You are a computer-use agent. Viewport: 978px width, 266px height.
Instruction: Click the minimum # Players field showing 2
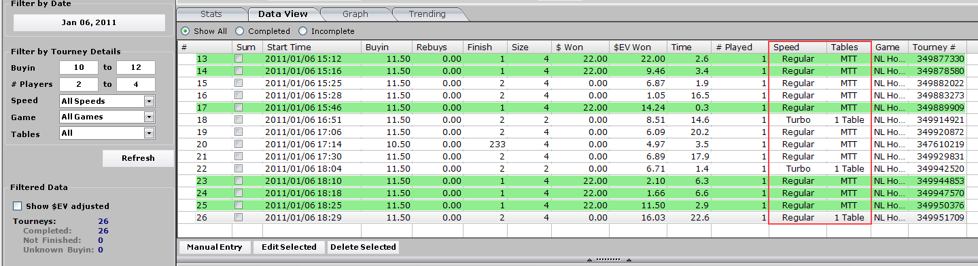click(x=79, y=84)
